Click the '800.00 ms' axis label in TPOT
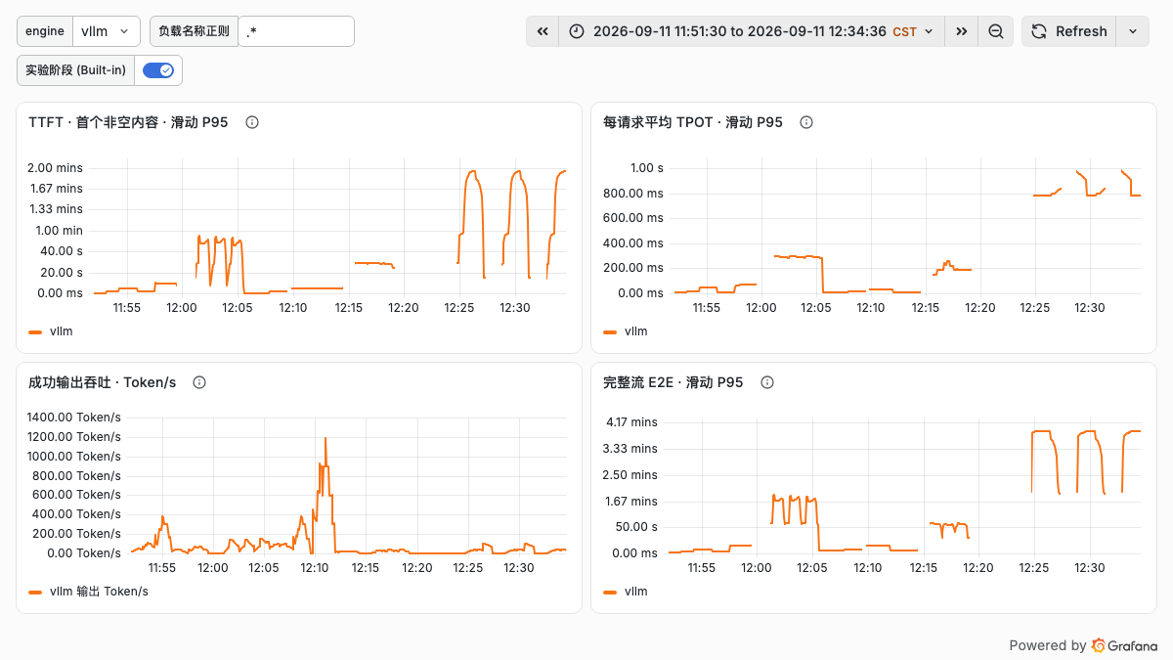 [x=633, y=194]
